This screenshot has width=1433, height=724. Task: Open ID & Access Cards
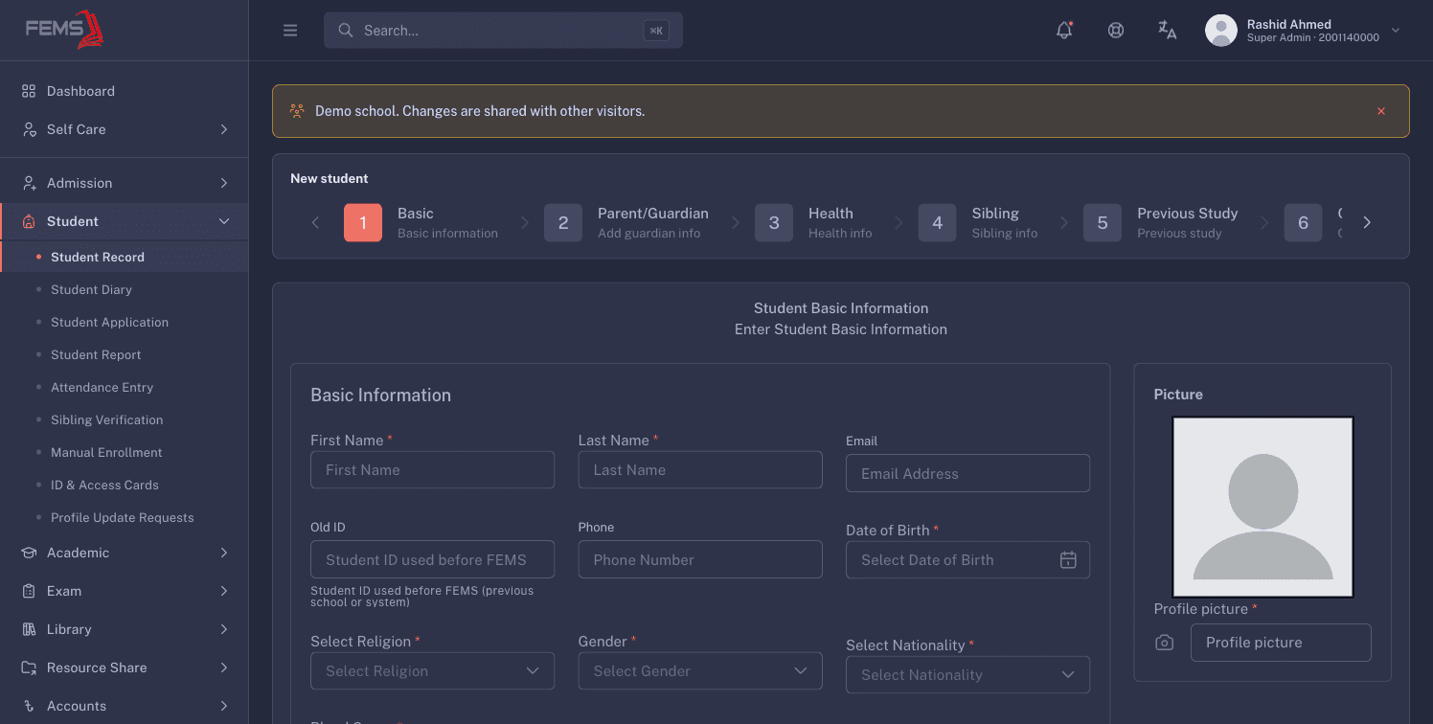(124, 485)
